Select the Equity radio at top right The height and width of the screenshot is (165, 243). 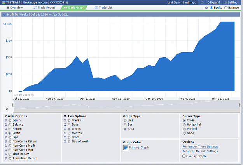click(212, 8)
